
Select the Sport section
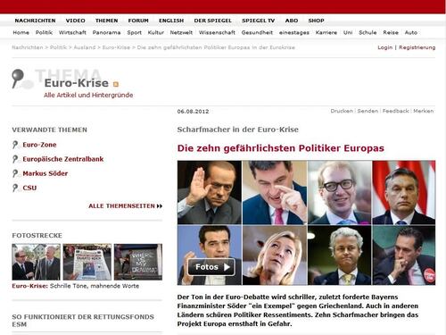coord(135,32)
